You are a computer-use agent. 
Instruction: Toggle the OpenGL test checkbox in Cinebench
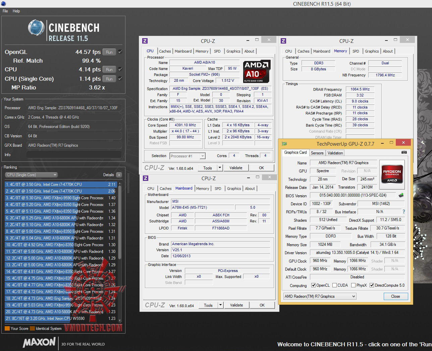[x=120, y=52]
